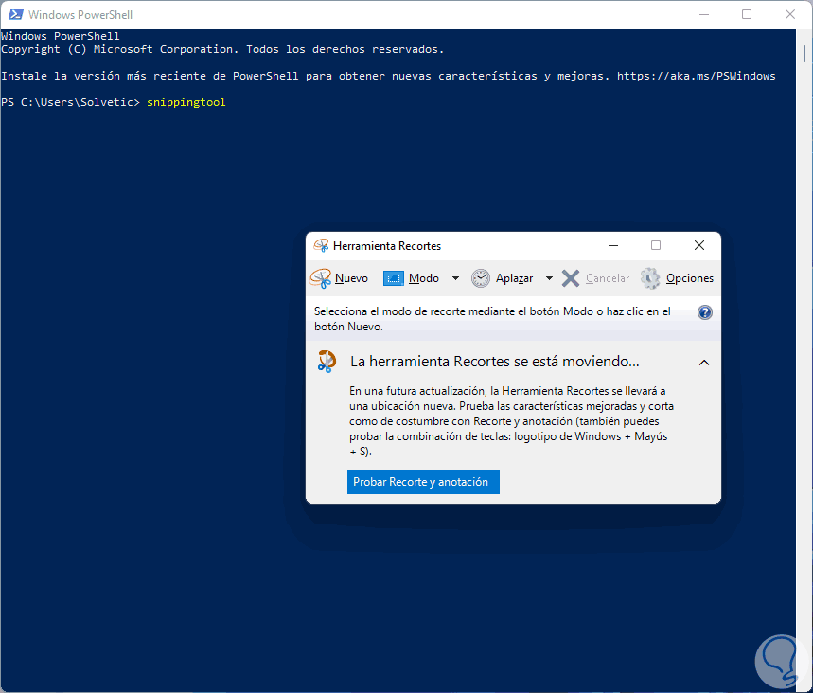813x693 pixels.
Task: Open Opciones via the gear icon
Action: (x=650, y=278)
